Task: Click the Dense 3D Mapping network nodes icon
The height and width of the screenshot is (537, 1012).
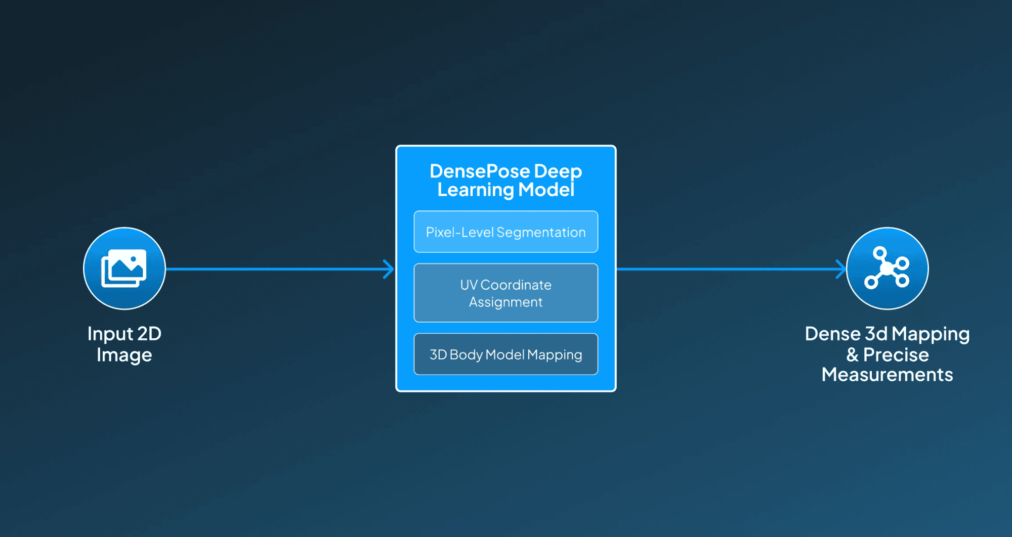Action: pyautogui.click(x=887, y=268)
